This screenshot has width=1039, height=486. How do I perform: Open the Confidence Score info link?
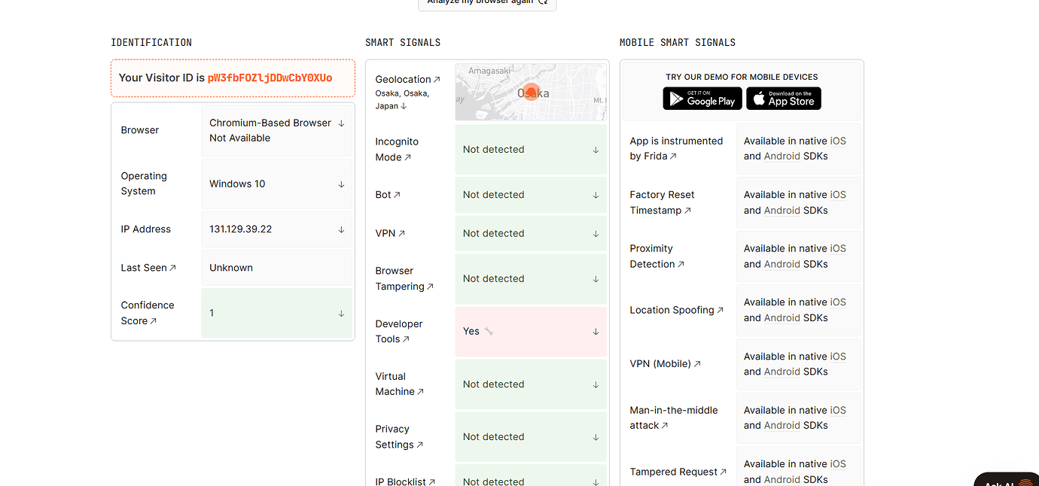point(148,313)
